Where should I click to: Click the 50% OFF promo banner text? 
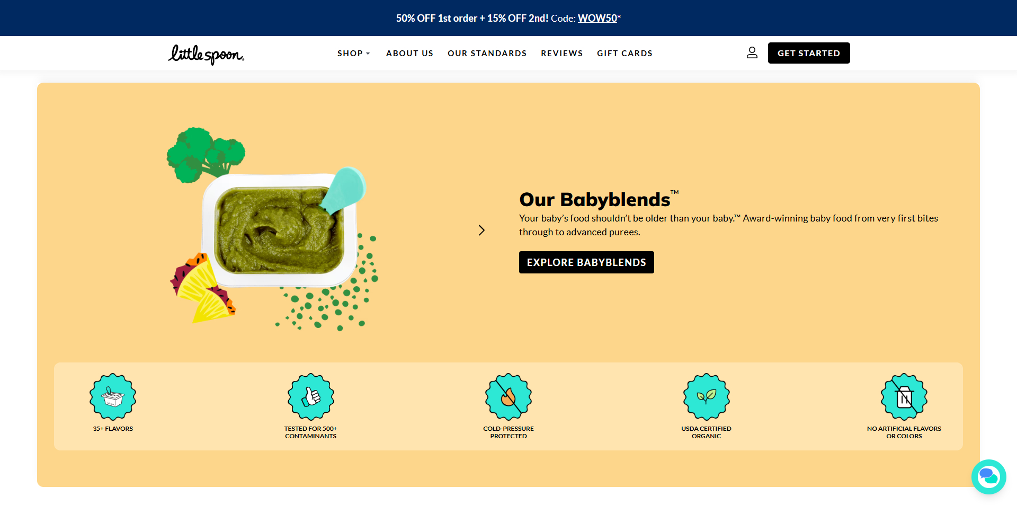[x=471, y=18]
